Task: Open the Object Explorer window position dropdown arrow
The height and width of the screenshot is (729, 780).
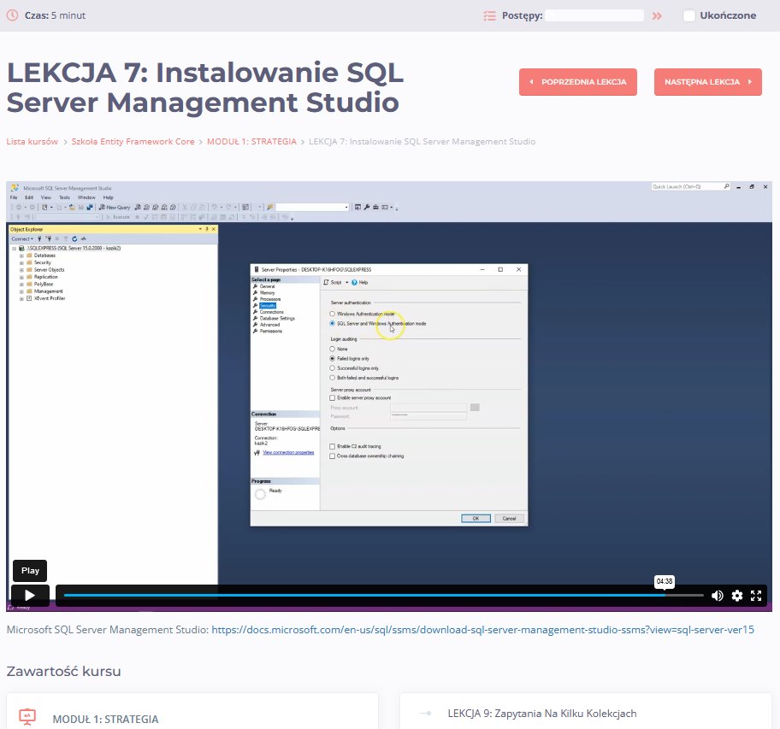Action: [x=200, y=229]
